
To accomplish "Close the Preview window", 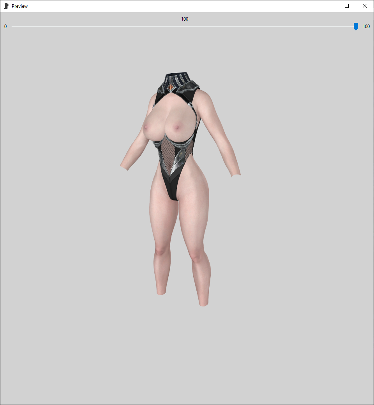I will tap(364, 6).
